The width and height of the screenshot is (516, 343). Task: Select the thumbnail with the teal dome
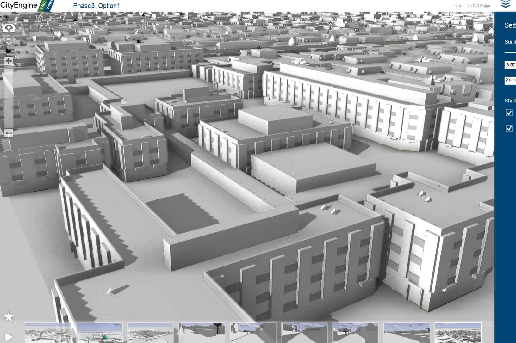99,333
